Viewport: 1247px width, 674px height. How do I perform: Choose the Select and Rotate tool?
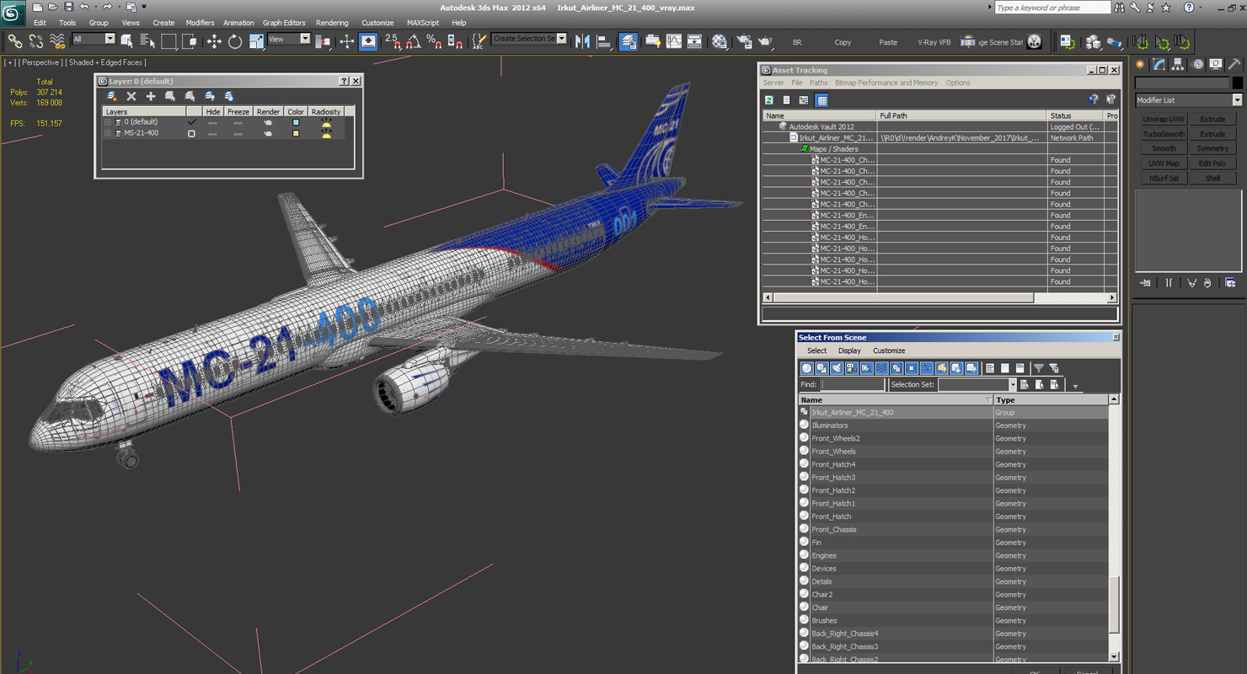pos(234,41)
